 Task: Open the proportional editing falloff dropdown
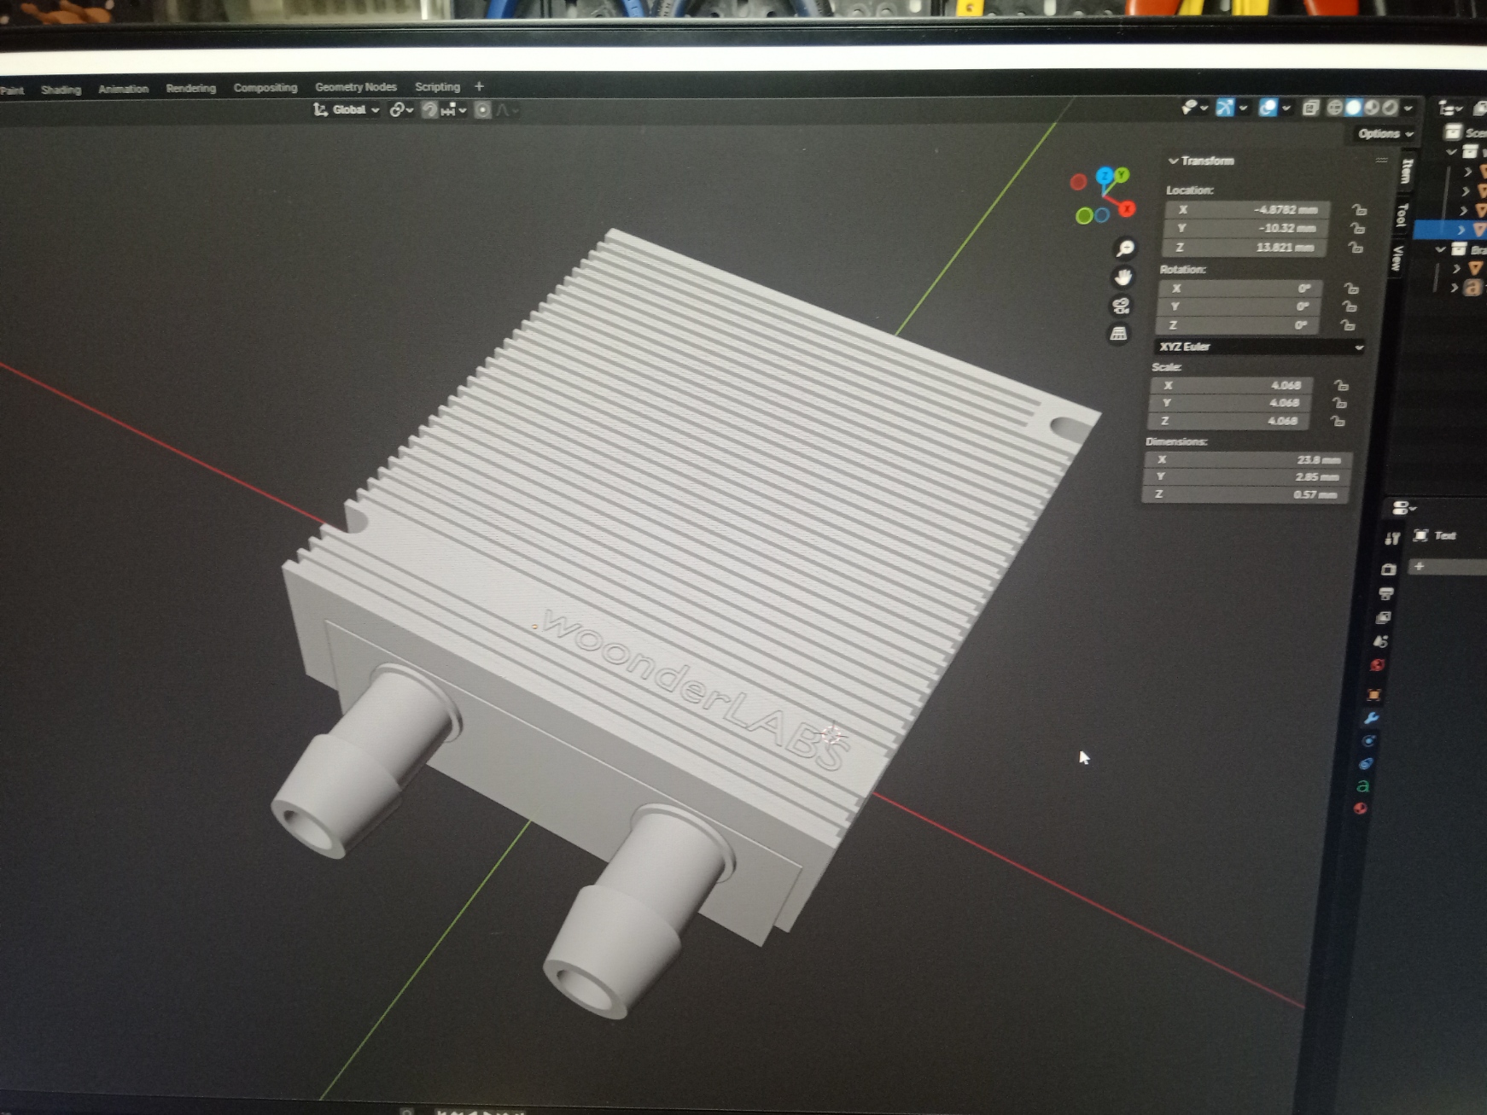click(507, 110)
